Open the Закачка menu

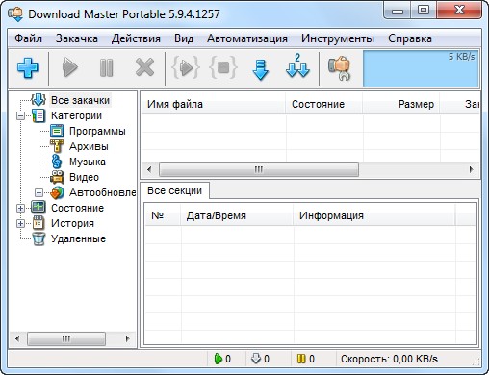point(77,38)
